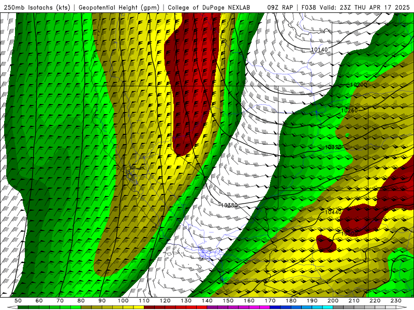Click the cyan swatch just left of 200
This screenshot has height=310, width=414.
click(x=328, y=307)
